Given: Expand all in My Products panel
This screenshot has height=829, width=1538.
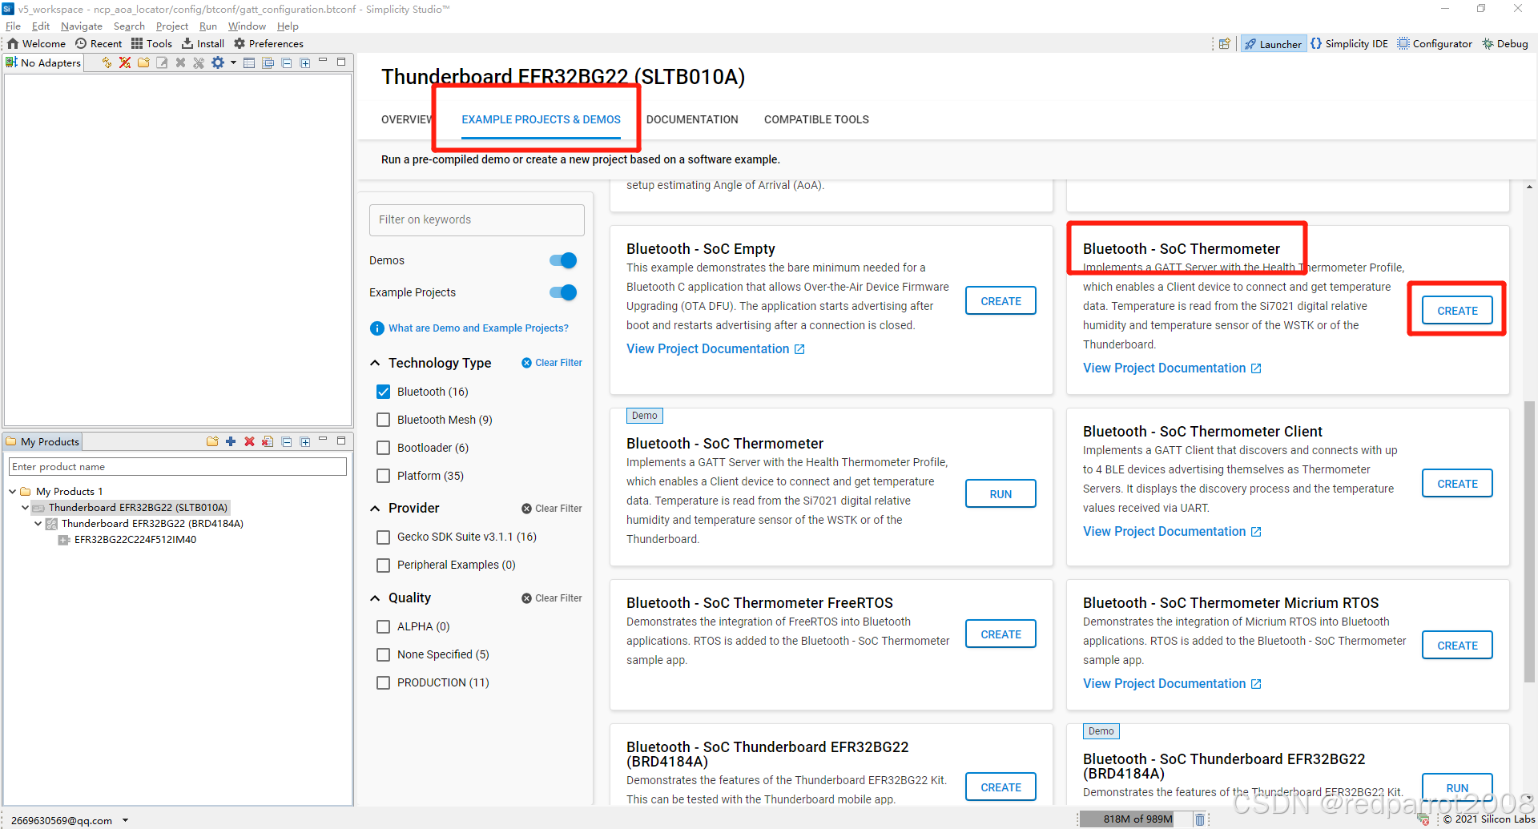Looking at the screenshot, I should coord(305,441).
